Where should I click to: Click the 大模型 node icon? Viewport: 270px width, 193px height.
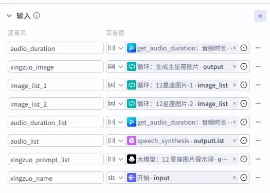coord(132,159)
